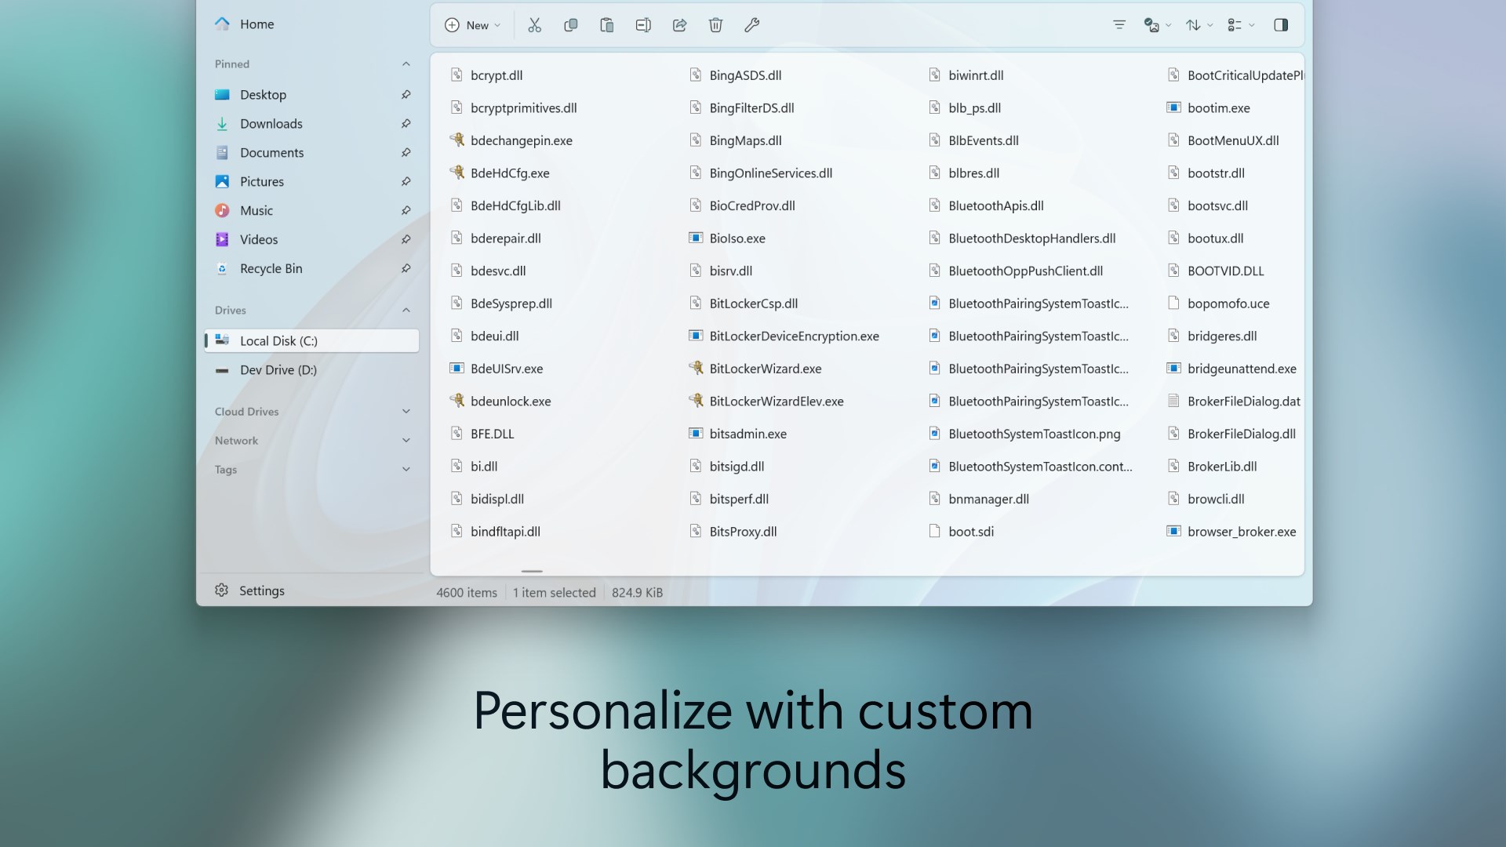Screen dimensions: 1506x847
Task: Open Settings from the bottom left
Action: (262, 591)
